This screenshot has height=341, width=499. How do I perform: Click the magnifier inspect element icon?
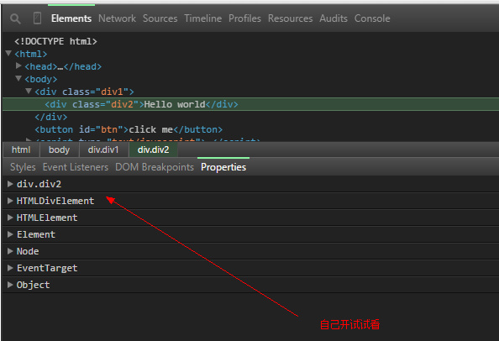[15, 18]
